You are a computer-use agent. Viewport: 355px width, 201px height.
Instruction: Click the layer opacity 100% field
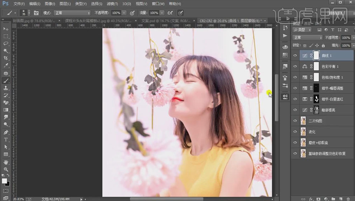[x=345, y=38]
